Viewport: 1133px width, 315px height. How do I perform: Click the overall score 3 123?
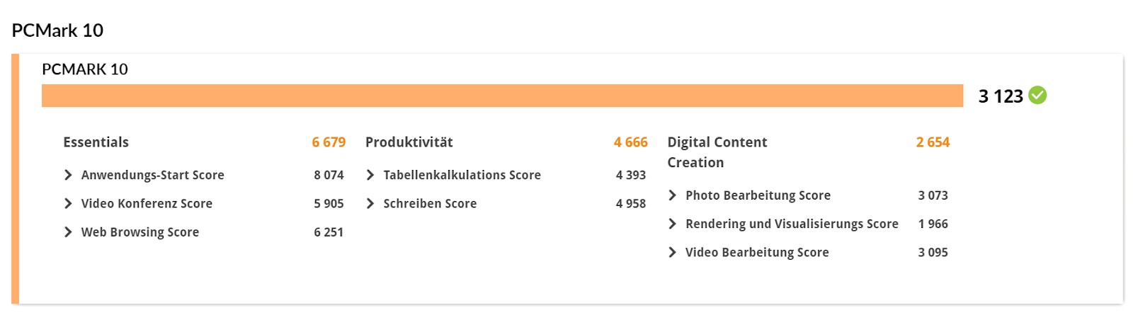tap(1001, 96)
